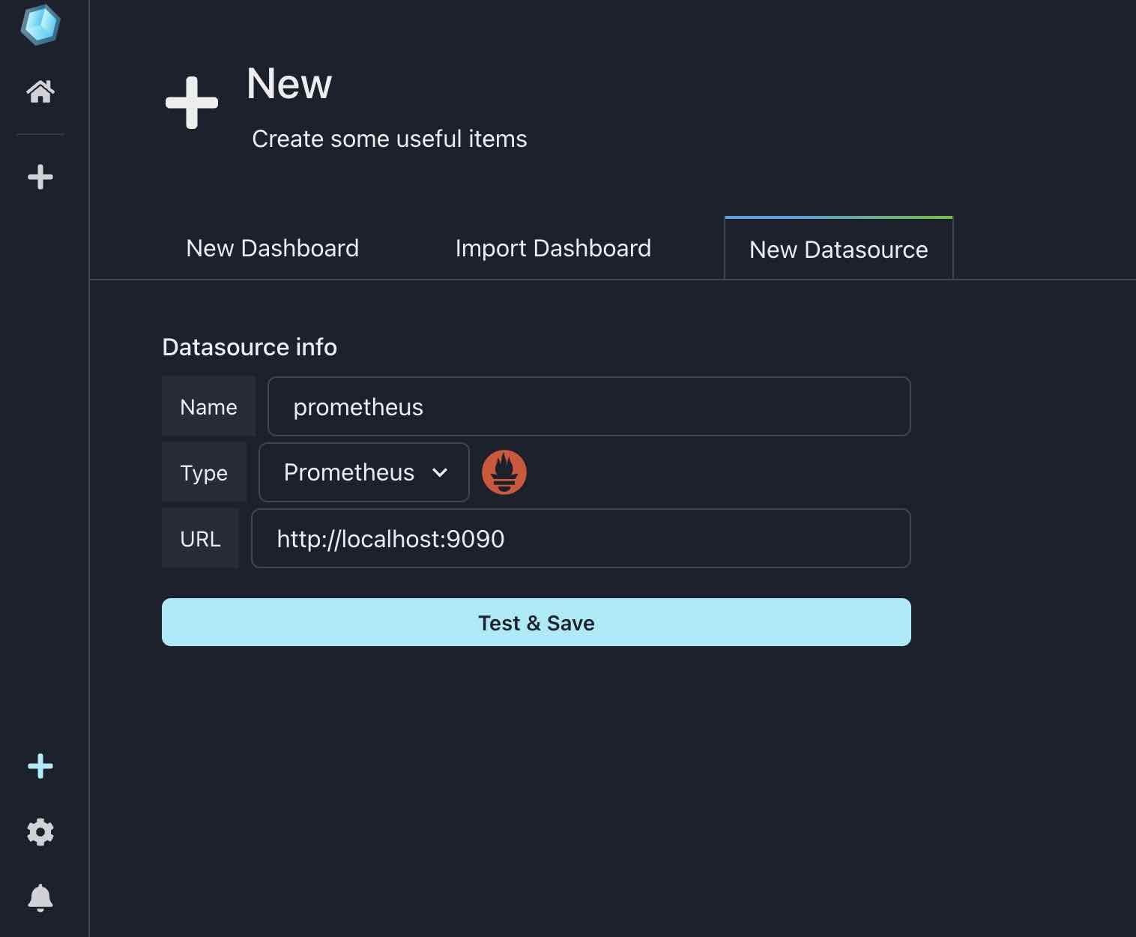Select the New Datasource tab
Viewport: 1136px width, 937px height.
839,249
